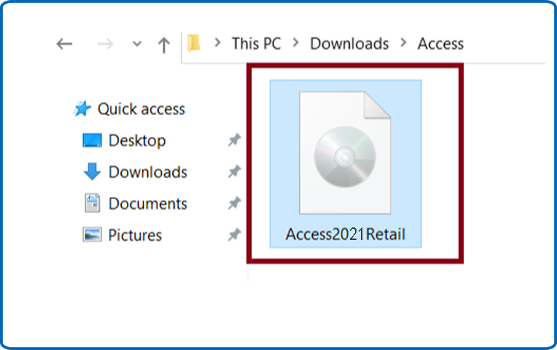Image resolution: width=557 pixels, height=350 pixels.
Task: Open the recent locations dropdown chevron
Action: 137,44
